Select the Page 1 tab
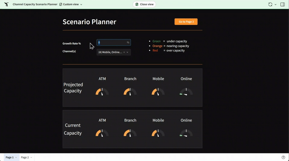 coord(9,157)
